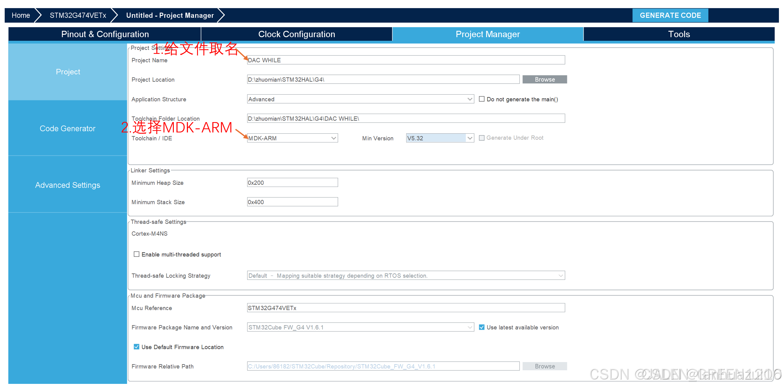Click the Project Location path field

click(383, 80)
